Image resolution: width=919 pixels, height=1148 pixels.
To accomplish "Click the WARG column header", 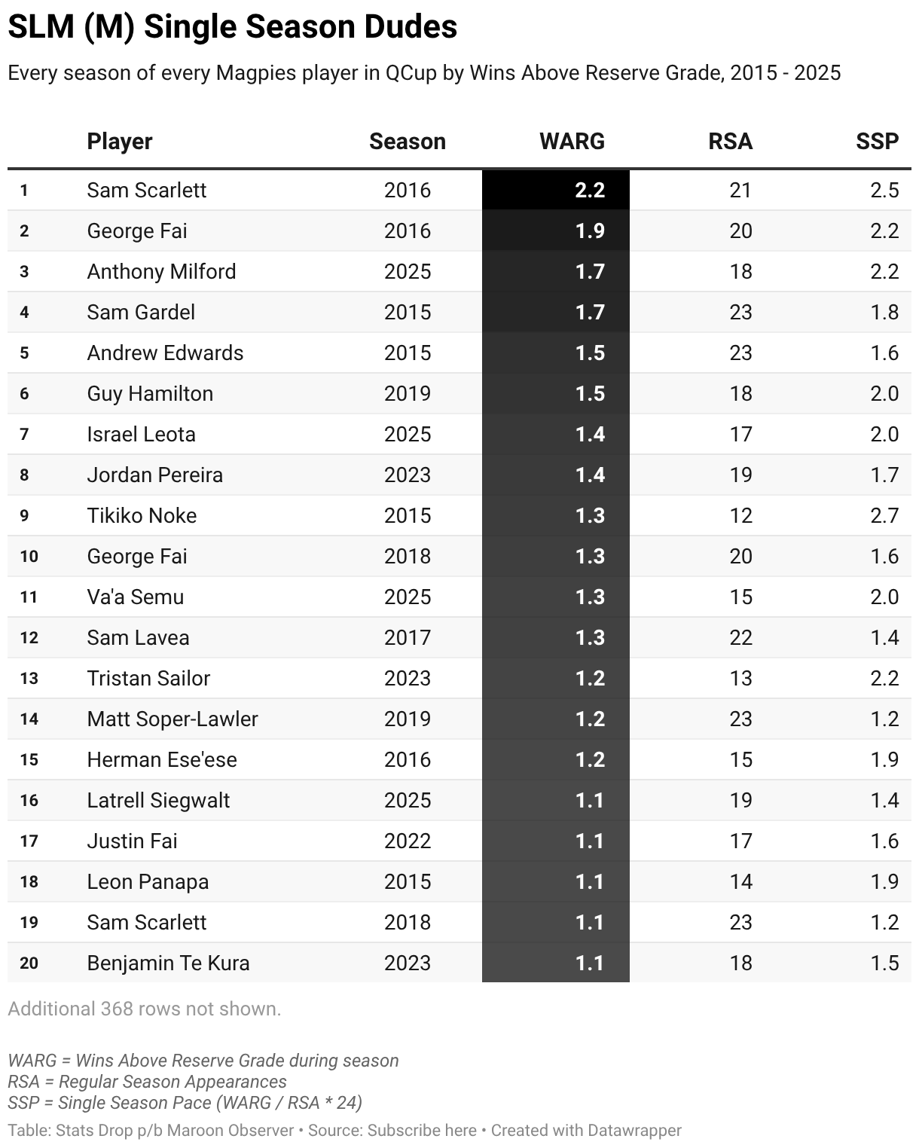I will pos(572,142).
